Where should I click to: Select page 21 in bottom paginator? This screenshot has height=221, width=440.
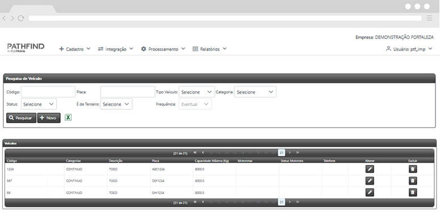[x=282, y=202]
